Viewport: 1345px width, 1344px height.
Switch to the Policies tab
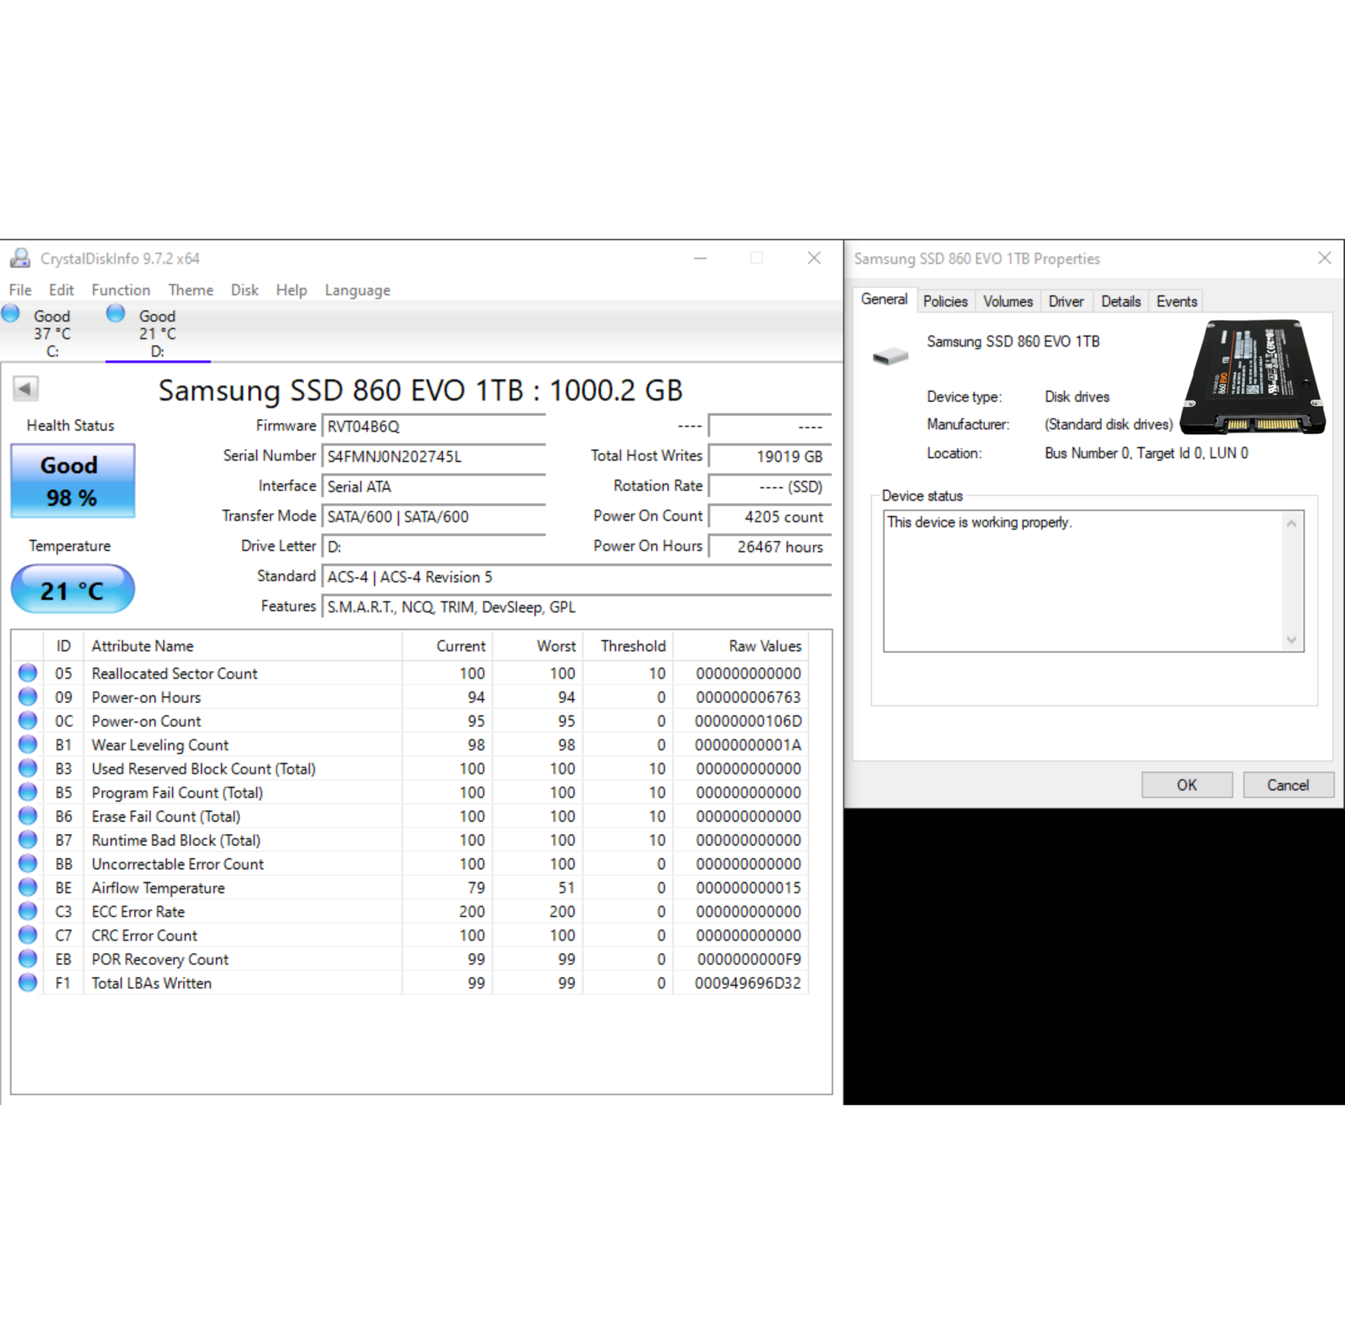coord(946,301)
